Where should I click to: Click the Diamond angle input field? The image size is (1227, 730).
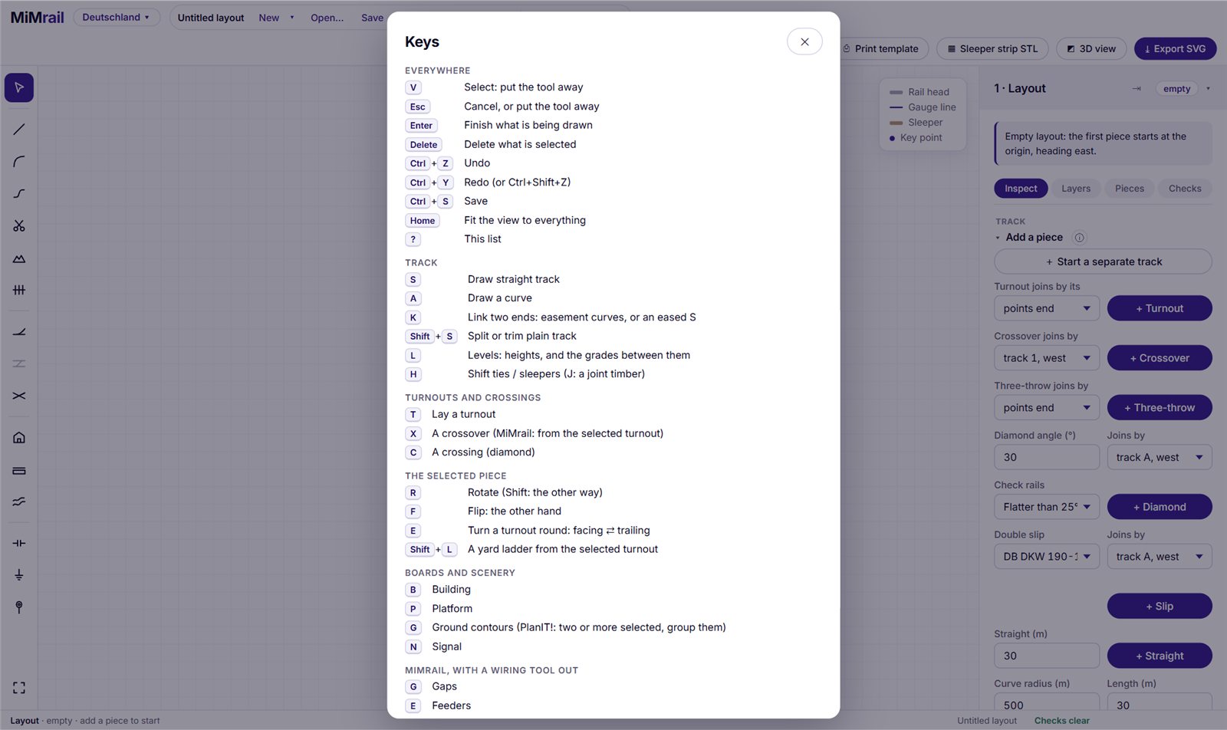1047,458
